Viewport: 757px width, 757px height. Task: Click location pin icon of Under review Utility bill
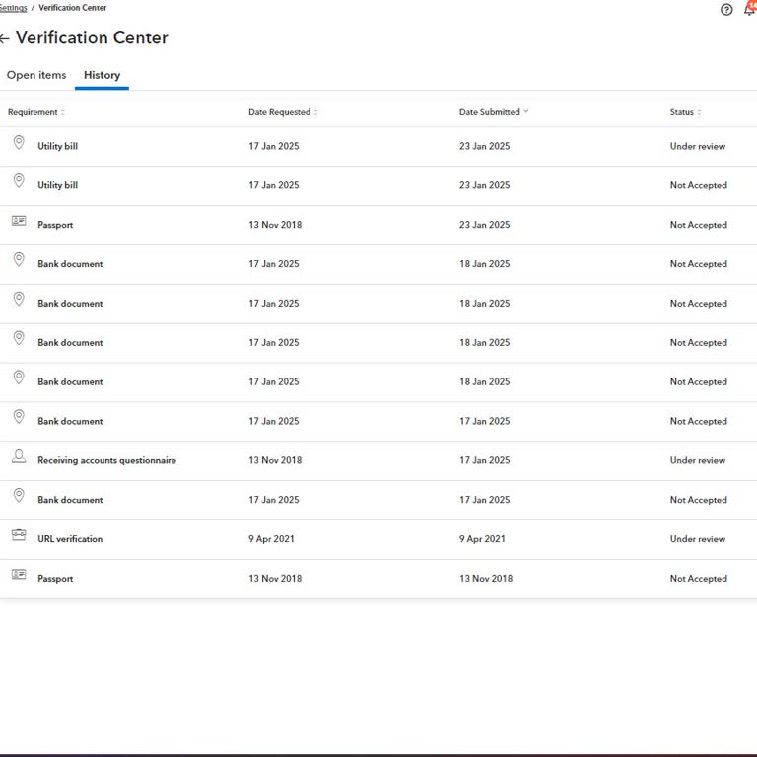(18, 143)
